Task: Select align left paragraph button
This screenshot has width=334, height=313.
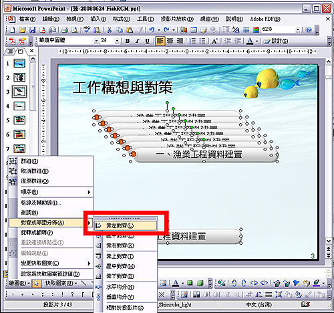Action: 160,41
